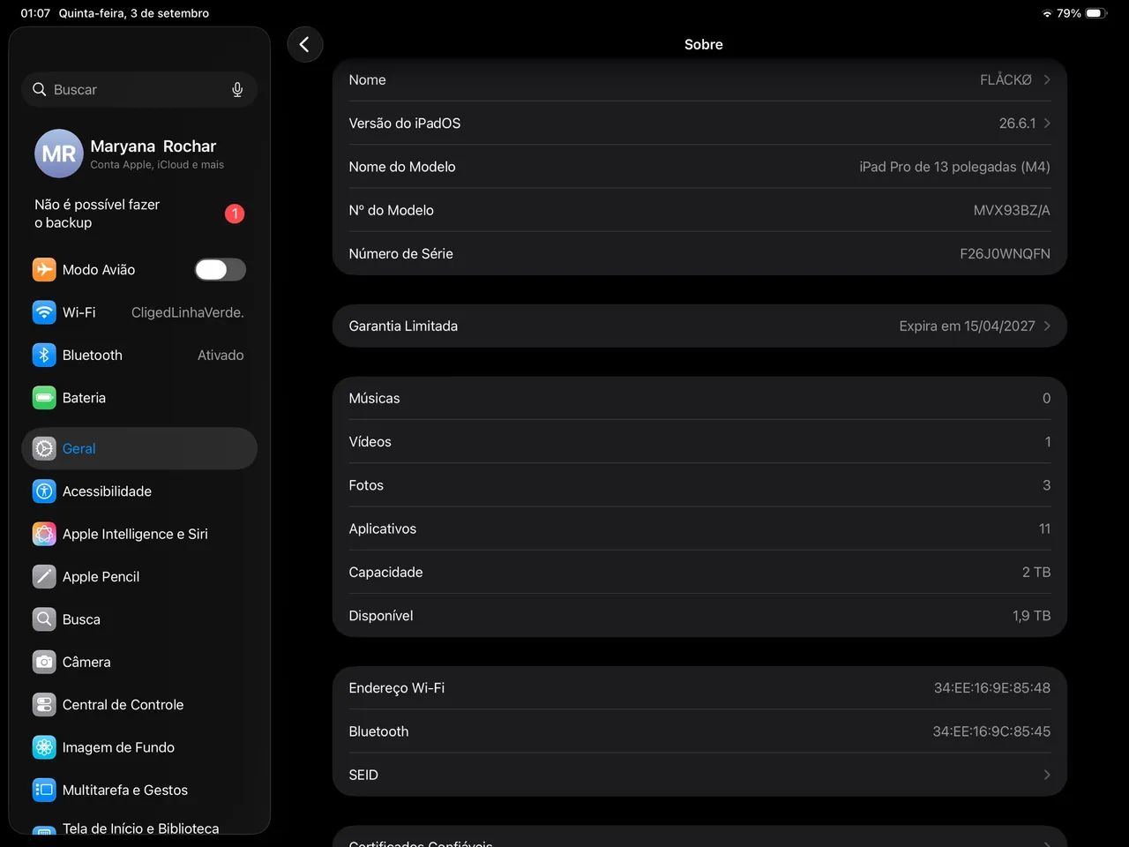Open the SEID row

699,775
